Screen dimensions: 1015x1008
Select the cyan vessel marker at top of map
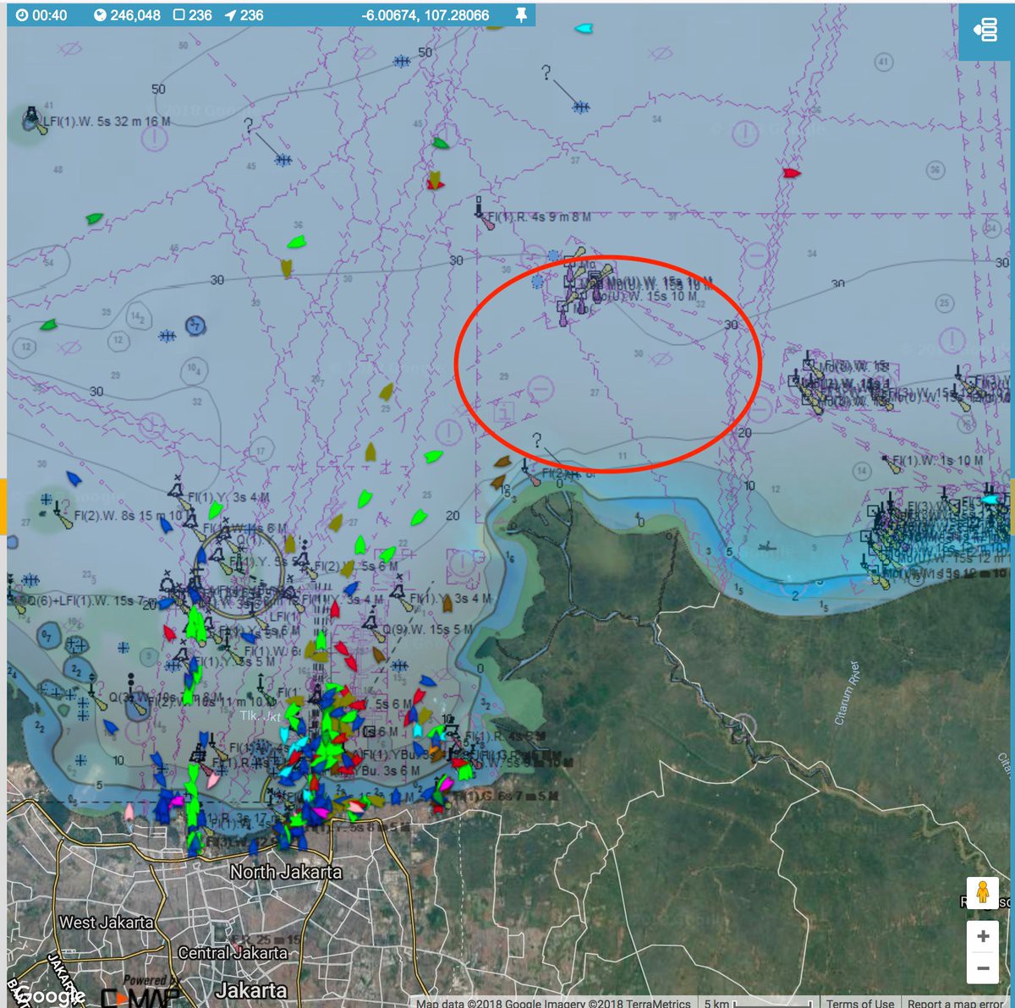point(584,29)
